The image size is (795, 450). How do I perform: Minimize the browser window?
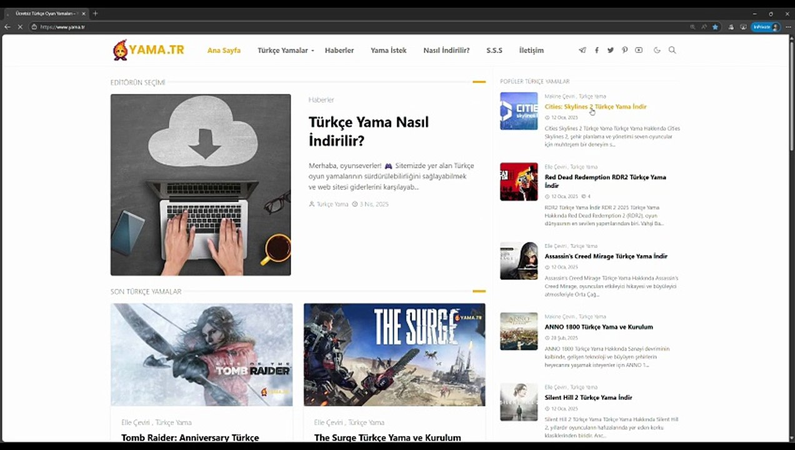[754, 13]
